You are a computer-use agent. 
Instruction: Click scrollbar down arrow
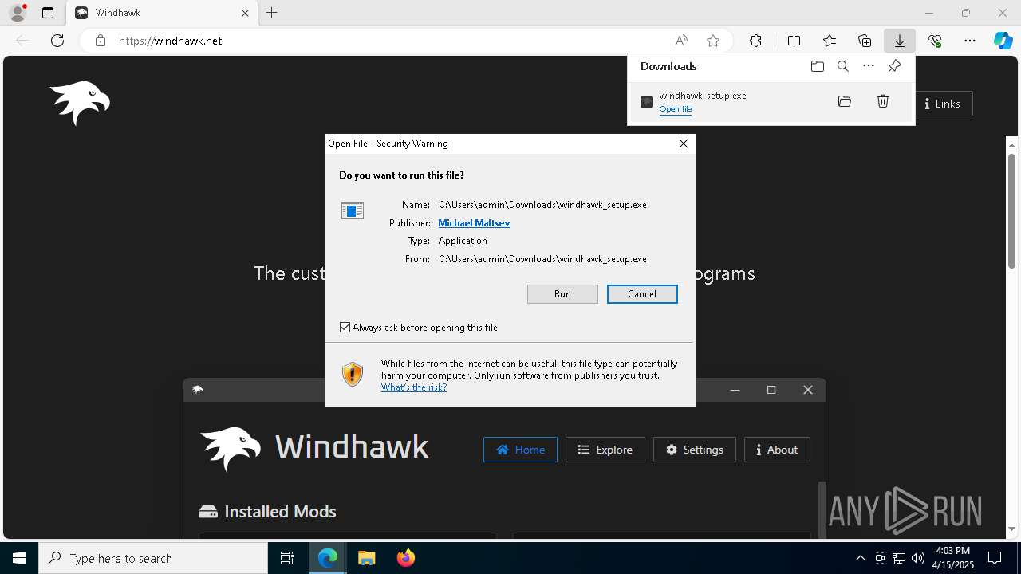pyautogui.click(x=1011, y=529)
